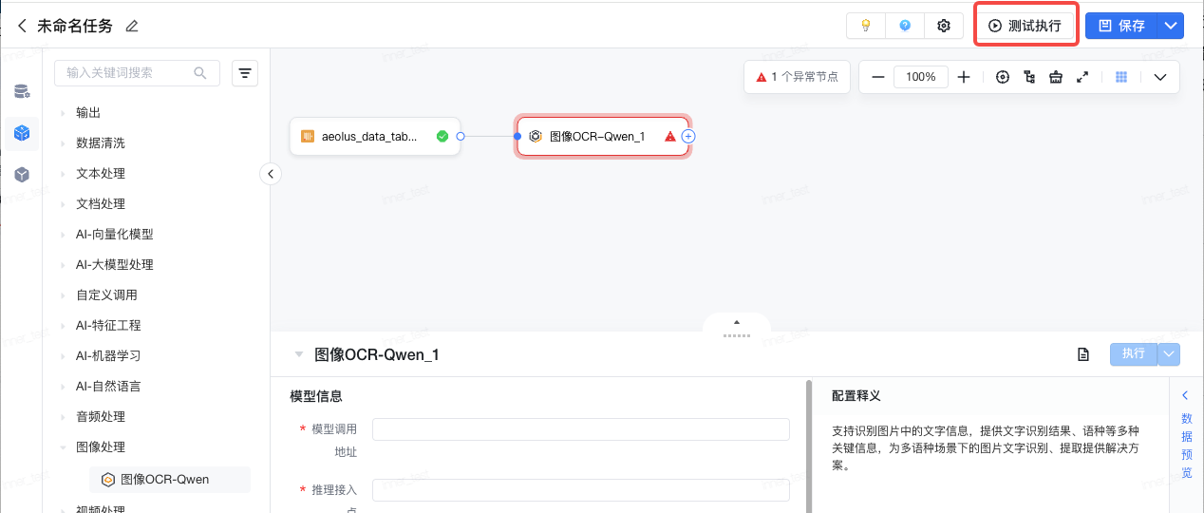Select the 图像OCR-Qwen_1 node
The image size is (1204, 513).
pyautogui.click(x=603, y=136)
